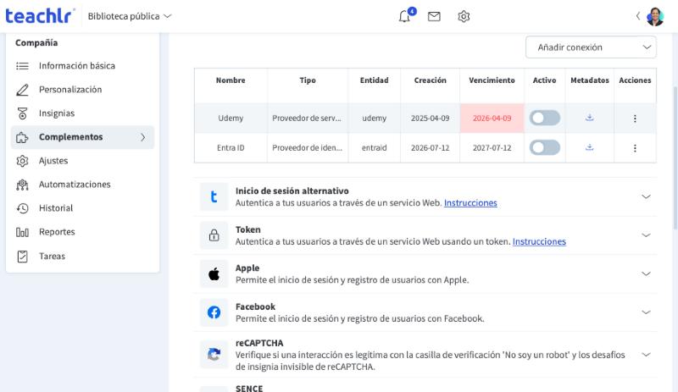Expand the Apple section chevron
Screen dimensions: 678x392
[x=646, y=273]
